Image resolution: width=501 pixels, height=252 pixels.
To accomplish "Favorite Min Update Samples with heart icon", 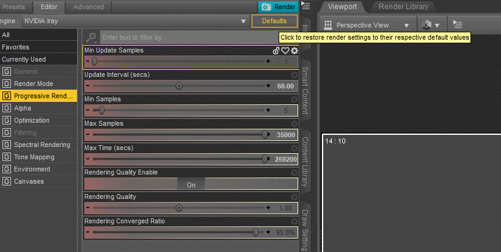I will coord(285,51).
